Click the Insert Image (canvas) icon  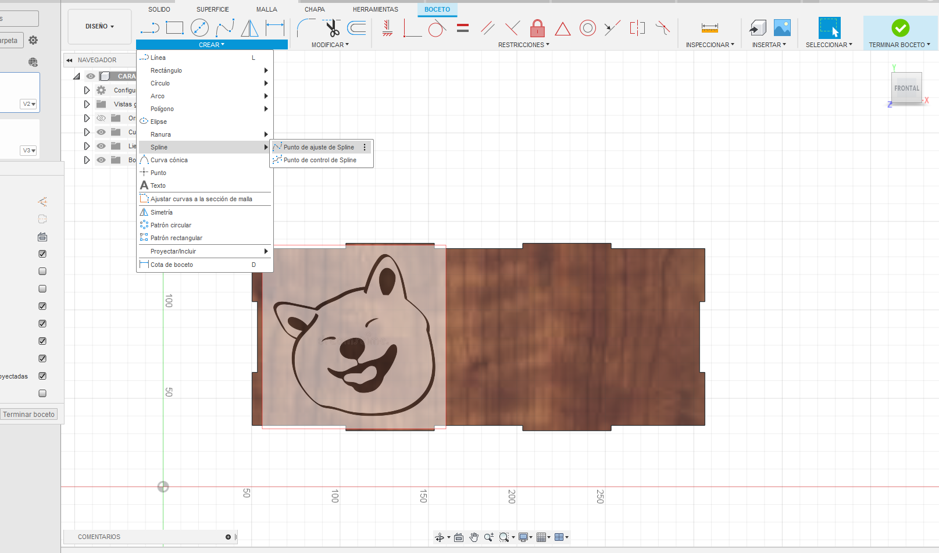[782, 27]
